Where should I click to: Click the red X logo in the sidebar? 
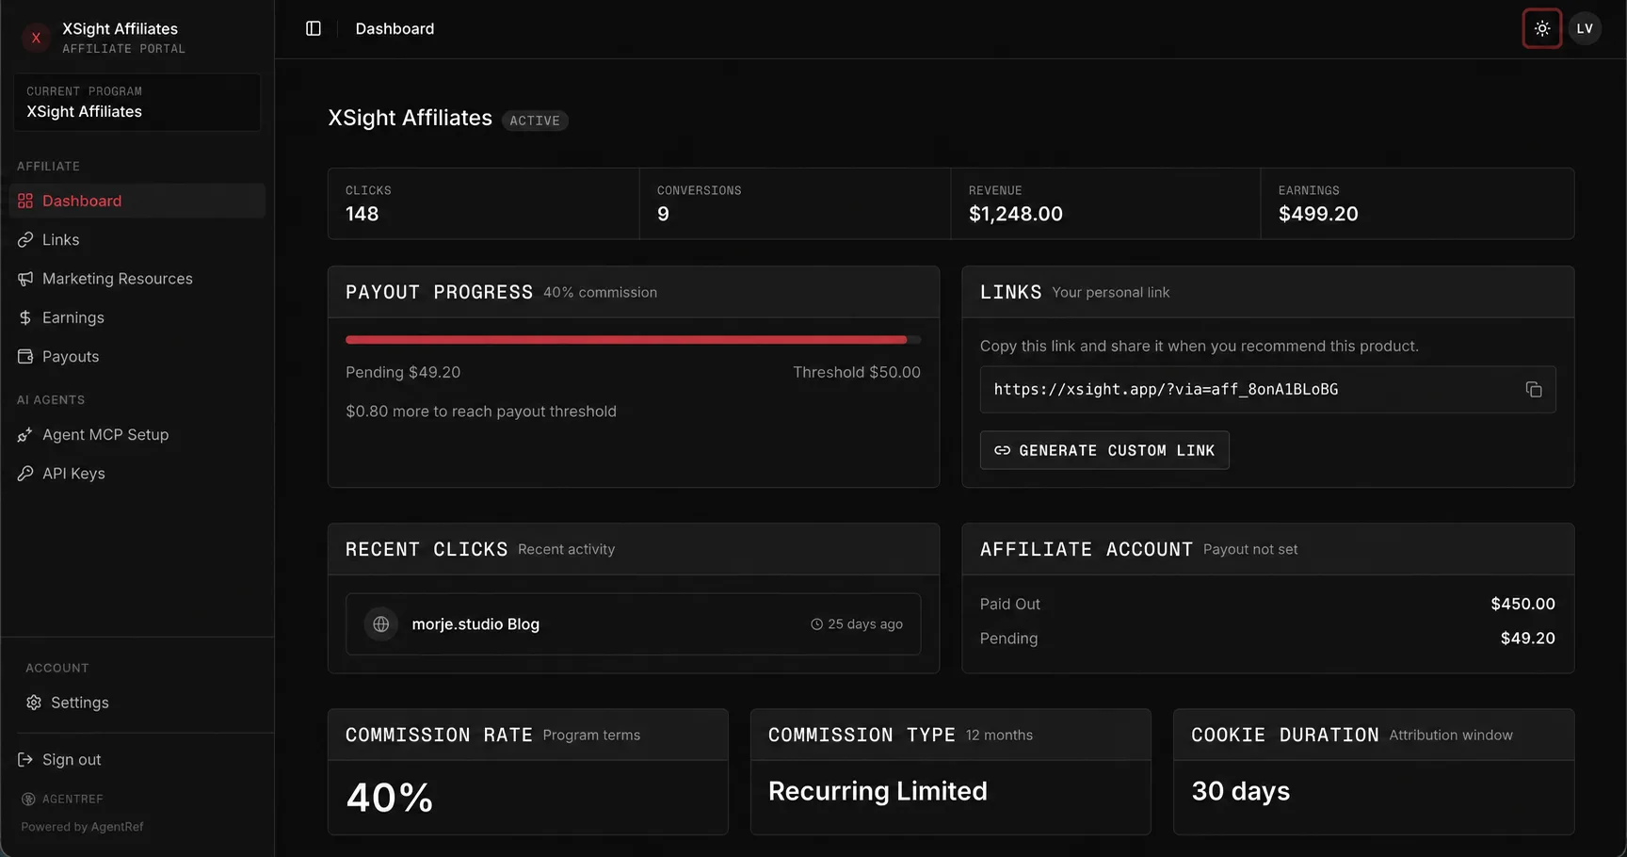pos(36,38)
